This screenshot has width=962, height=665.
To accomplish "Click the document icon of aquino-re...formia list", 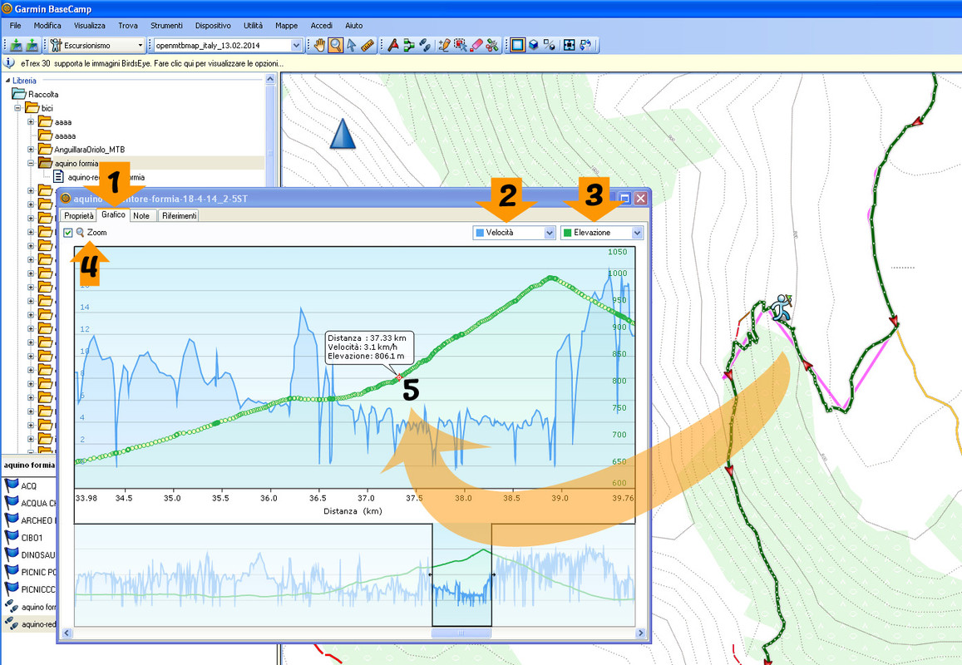I will (58, 177).
